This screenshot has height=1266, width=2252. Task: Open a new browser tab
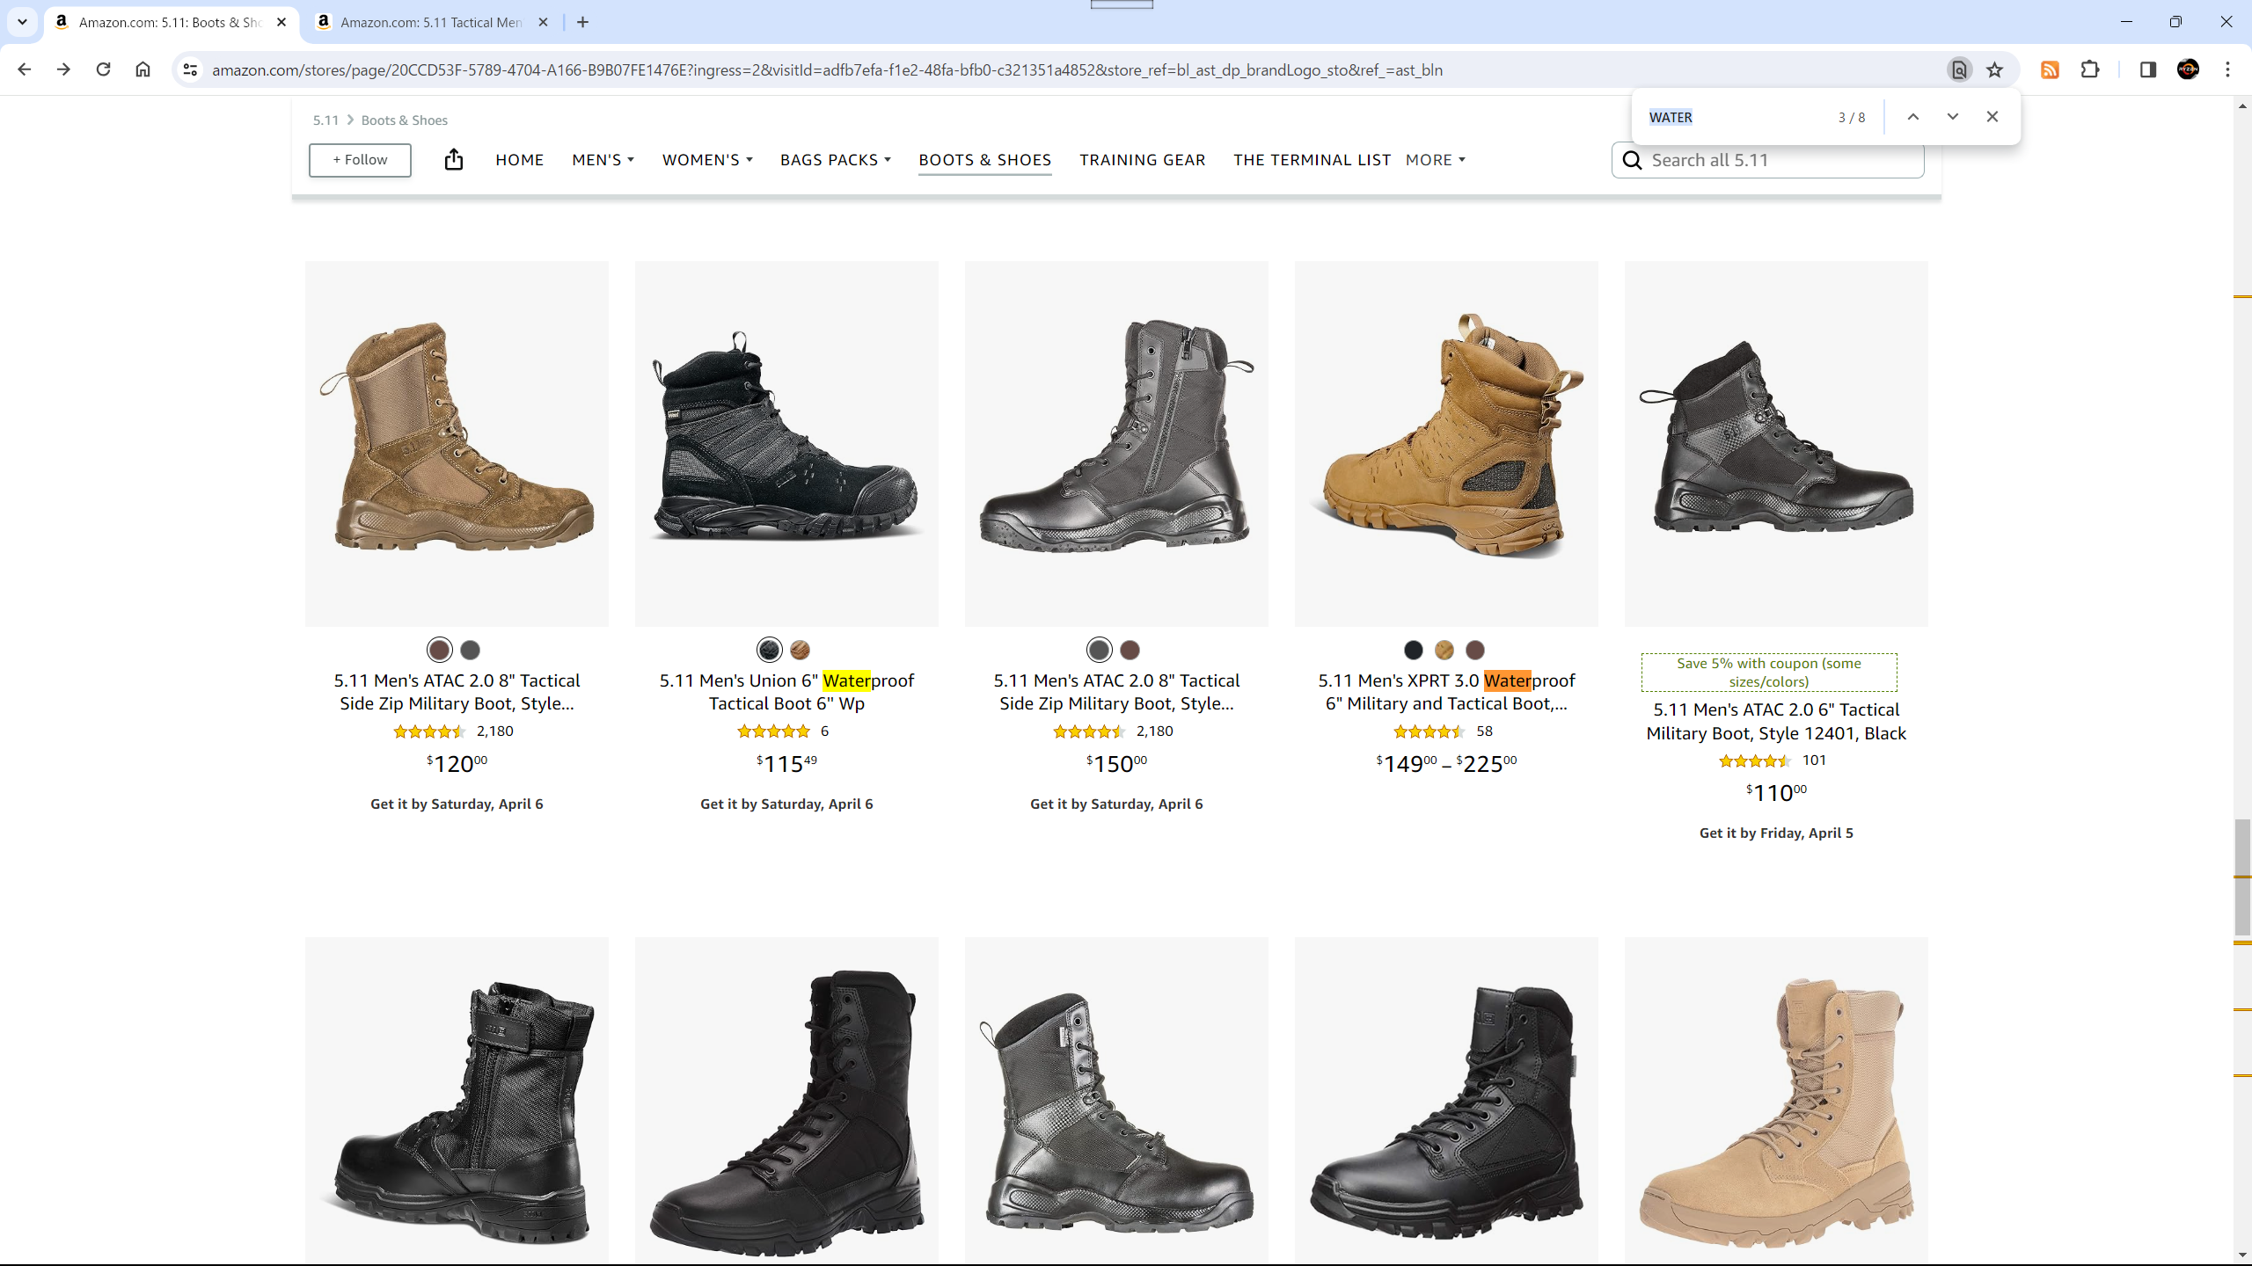582,22
